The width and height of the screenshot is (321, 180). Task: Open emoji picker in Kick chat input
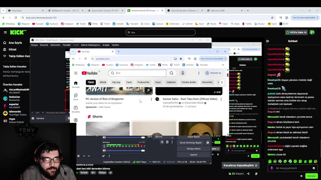point(314,168)
